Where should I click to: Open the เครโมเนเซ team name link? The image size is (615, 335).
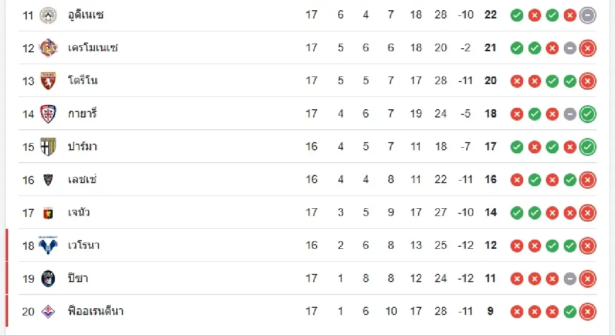[93, 48]
